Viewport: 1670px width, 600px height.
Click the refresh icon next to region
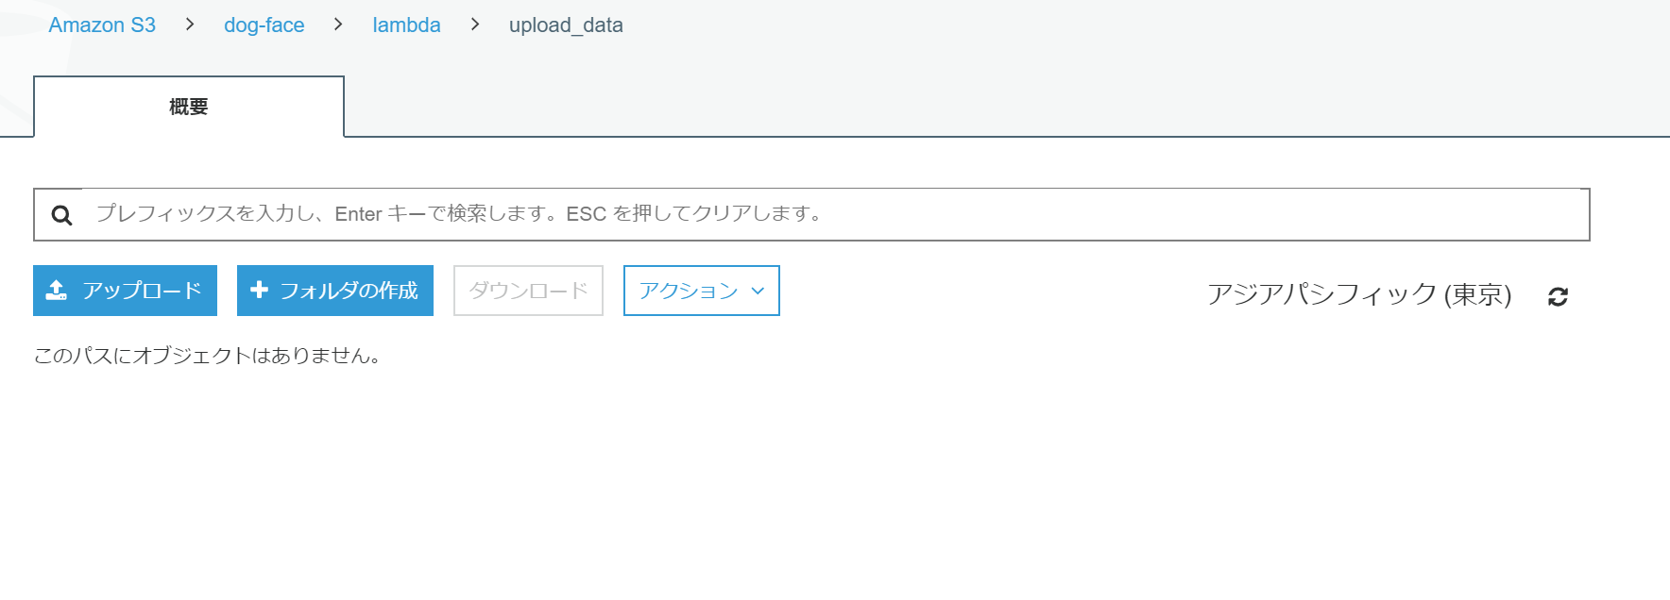tap(1558, 297)
